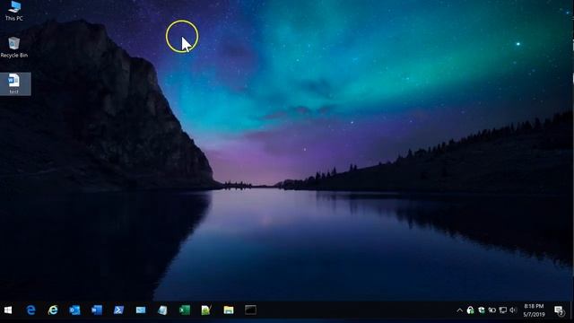
Task: Open the notepad-style taskbar icon next to Mail
Action: click(x=162, y=310)
